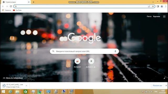Image resolution: width=168 pixels, height=94 pixels.
Task: Close the Новая вкладка tab
Action: (x=29, y=2)
